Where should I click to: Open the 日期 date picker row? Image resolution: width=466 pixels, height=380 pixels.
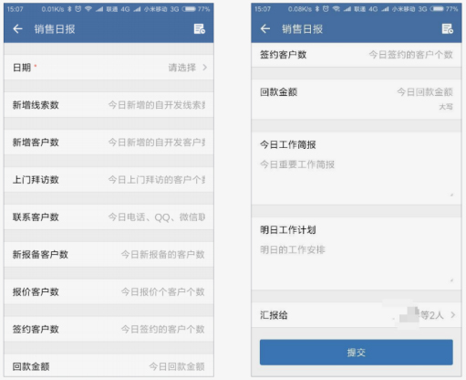click(x=109, y=68)
